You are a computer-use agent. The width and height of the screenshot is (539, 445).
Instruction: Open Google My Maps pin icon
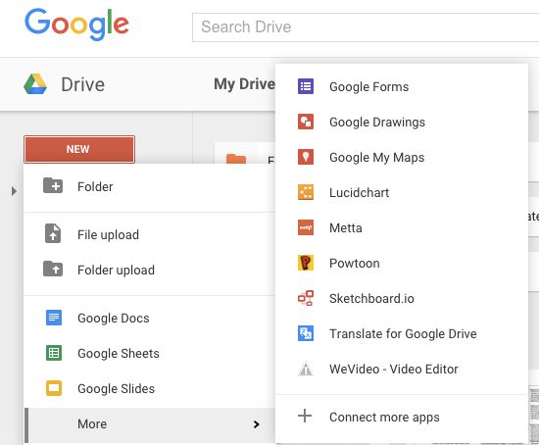[x=305, y=157]
